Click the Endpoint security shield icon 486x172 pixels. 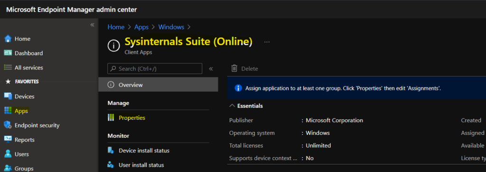[x=8, y=125]
